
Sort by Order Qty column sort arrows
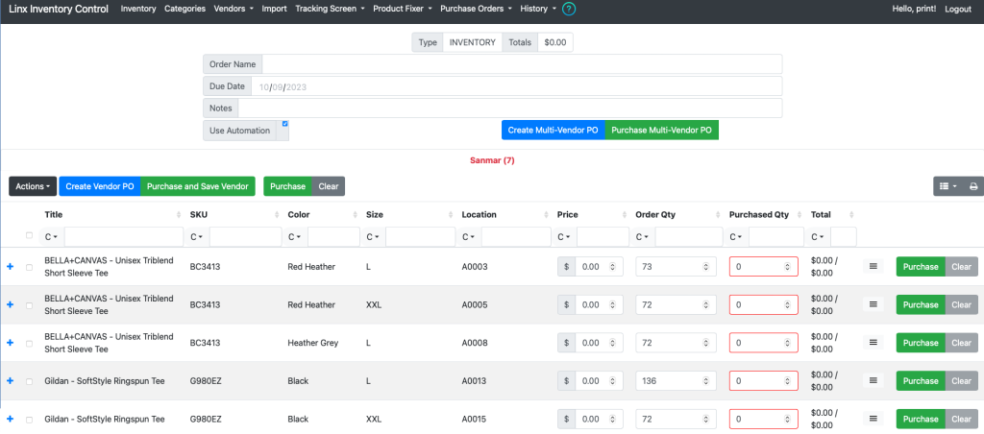pos(719,214)
